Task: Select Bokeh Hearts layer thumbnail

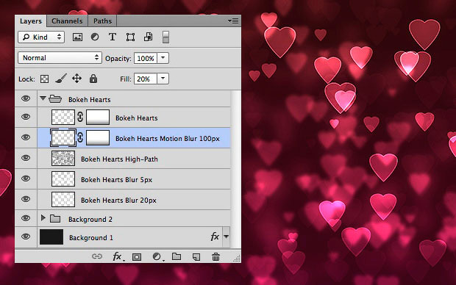Action: click(x=63, y=117)
